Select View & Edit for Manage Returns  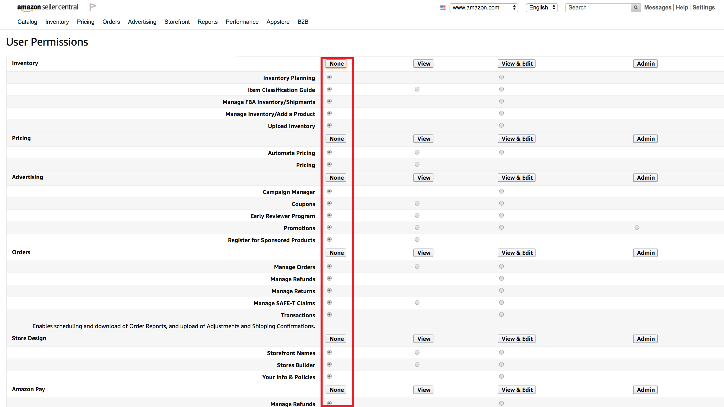[x=501, y=290]
